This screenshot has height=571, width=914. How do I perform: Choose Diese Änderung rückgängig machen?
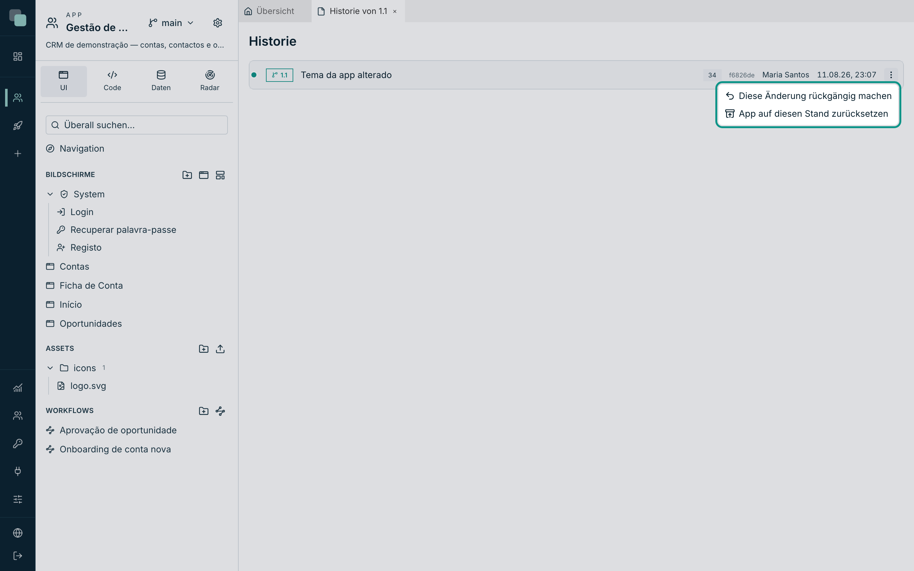[808, 96]
